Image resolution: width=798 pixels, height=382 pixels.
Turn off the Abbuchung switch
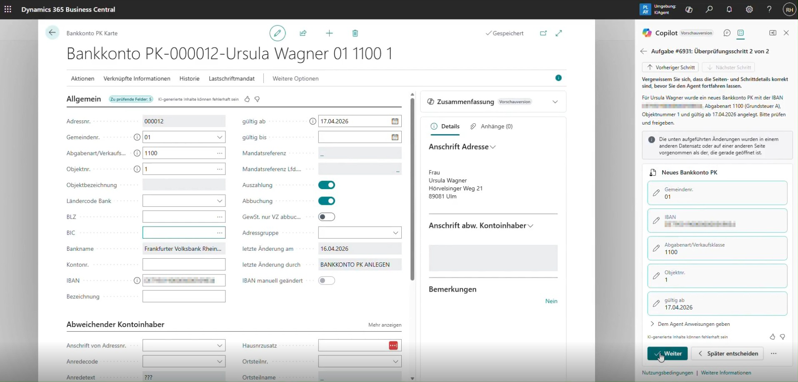pos(327,201)
